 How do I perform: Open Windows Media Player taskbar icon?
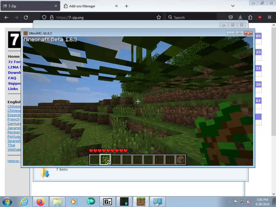[73, 202]
